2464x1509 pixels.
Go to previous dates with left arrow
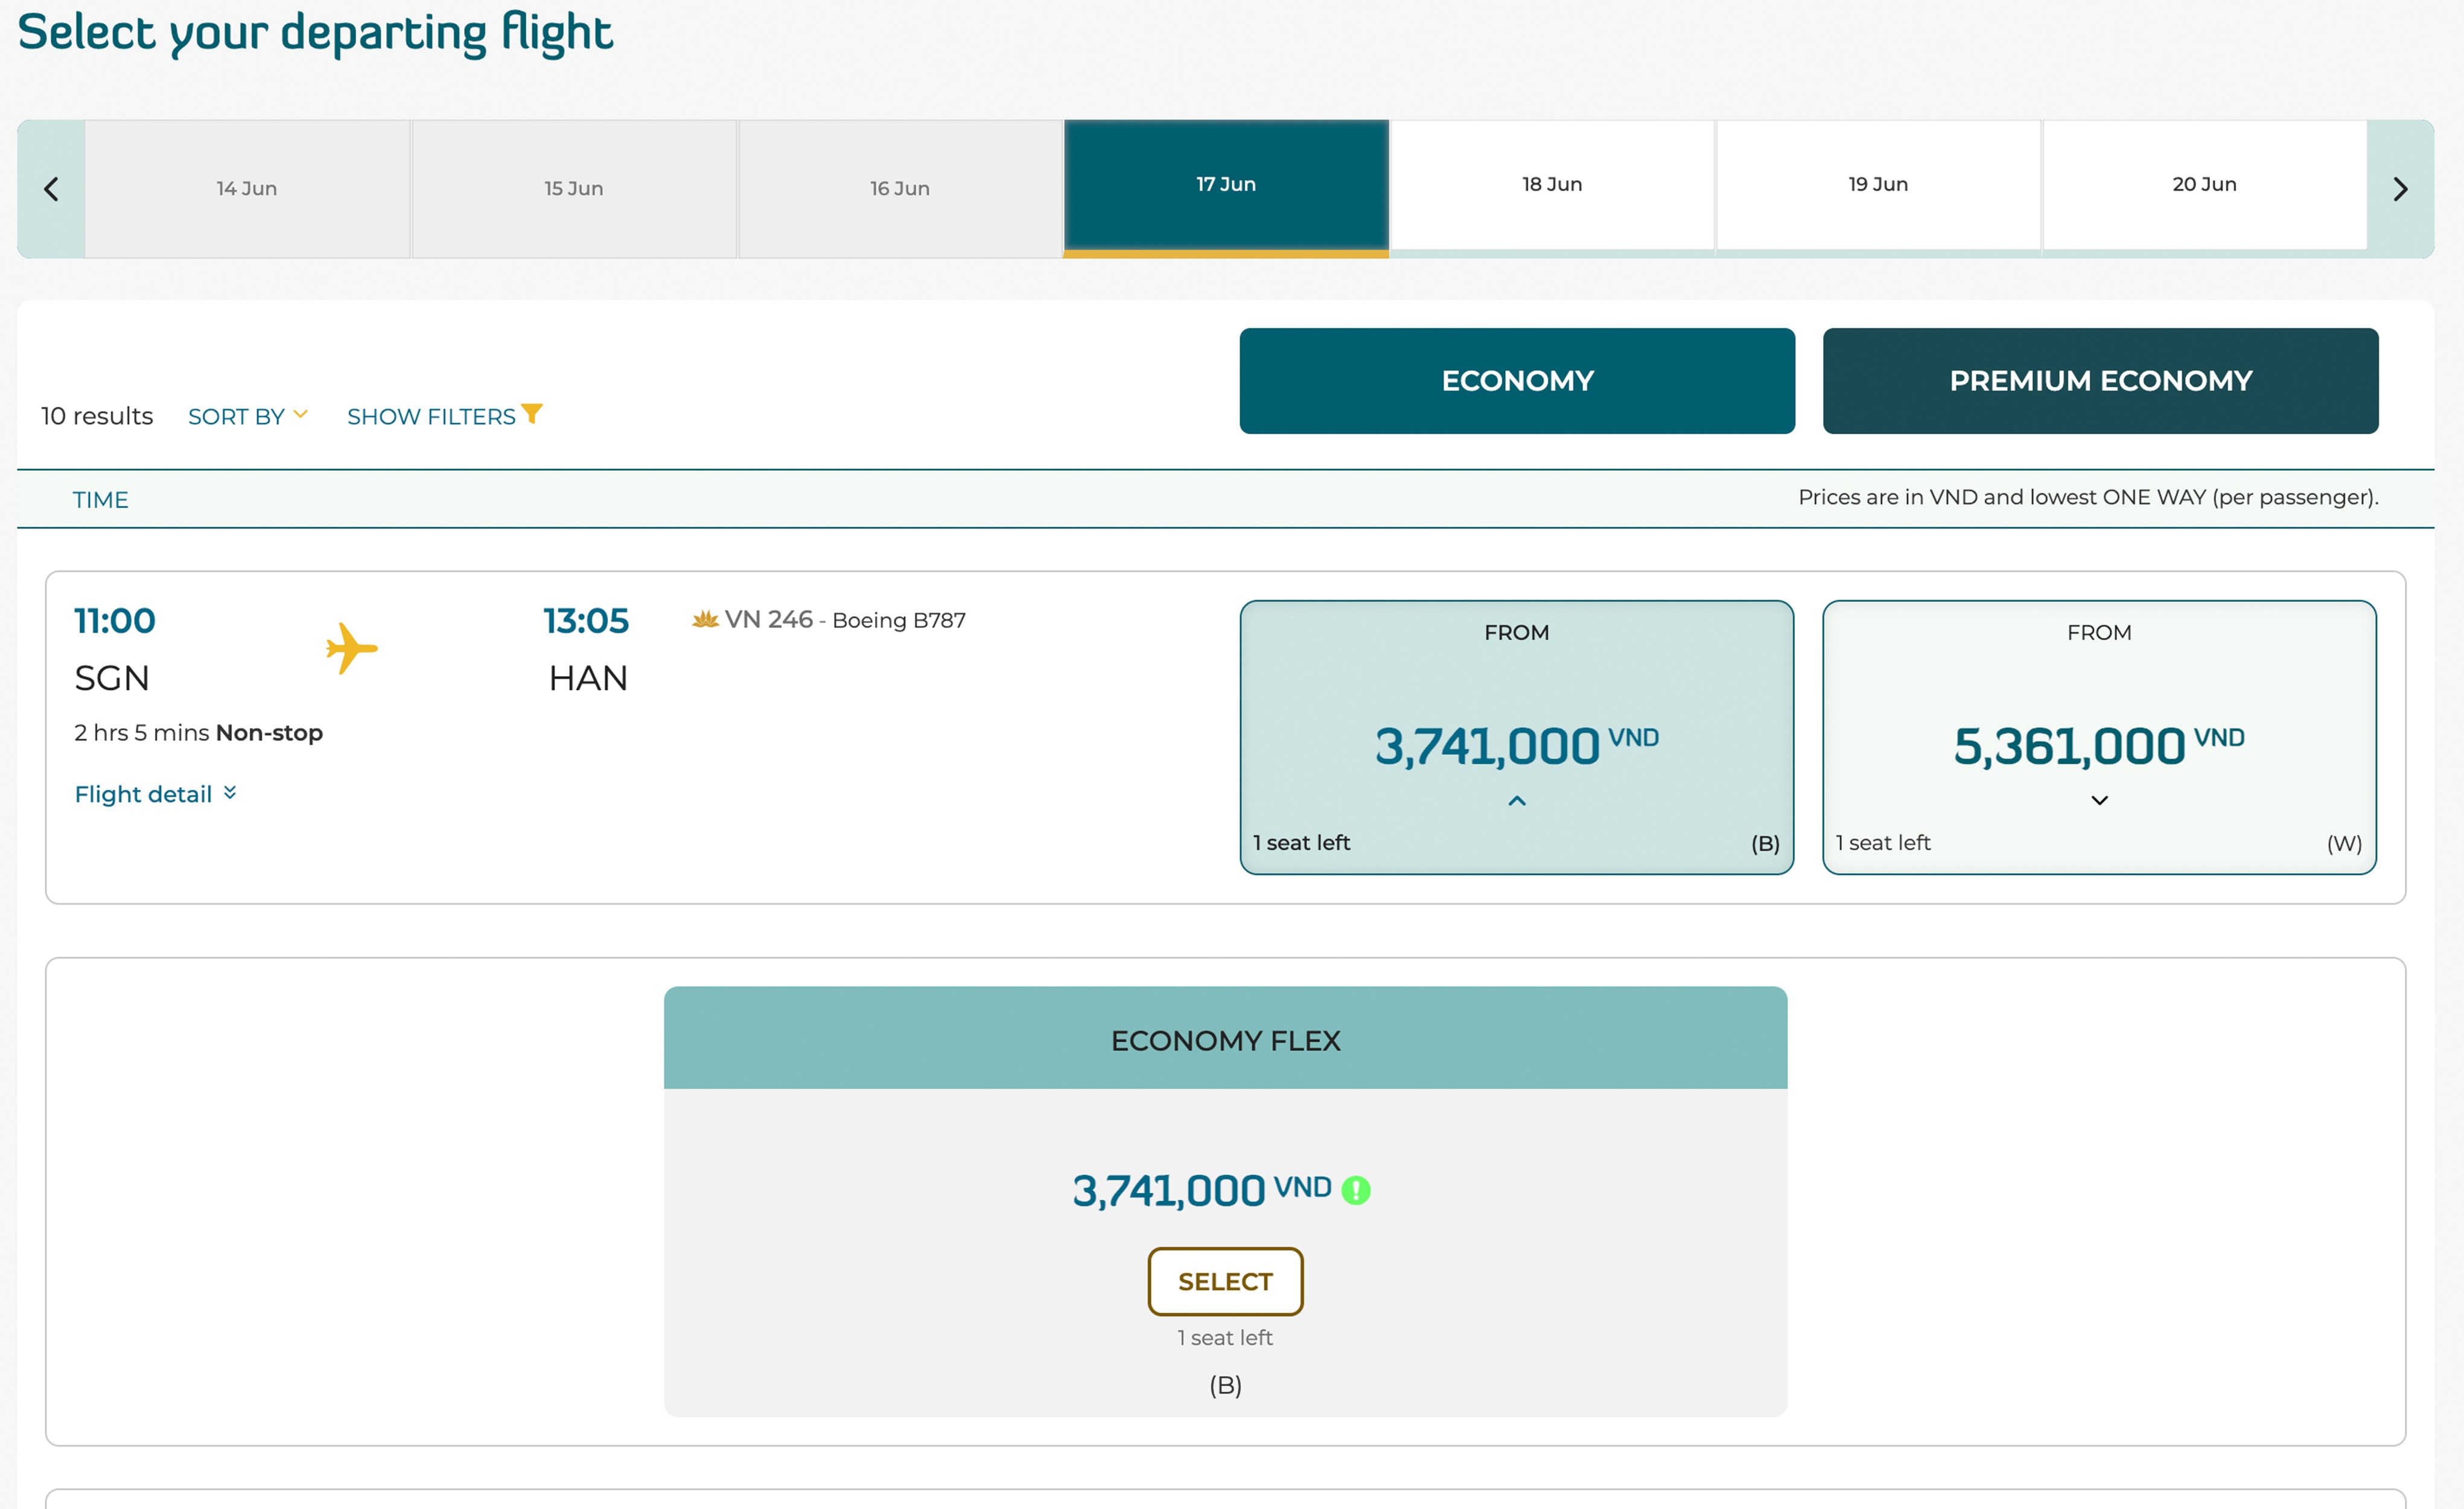point(51,189)
